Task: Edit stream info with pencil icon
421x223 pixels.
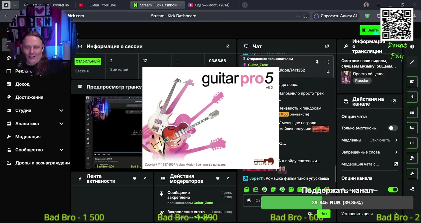Action: (412, 62)
